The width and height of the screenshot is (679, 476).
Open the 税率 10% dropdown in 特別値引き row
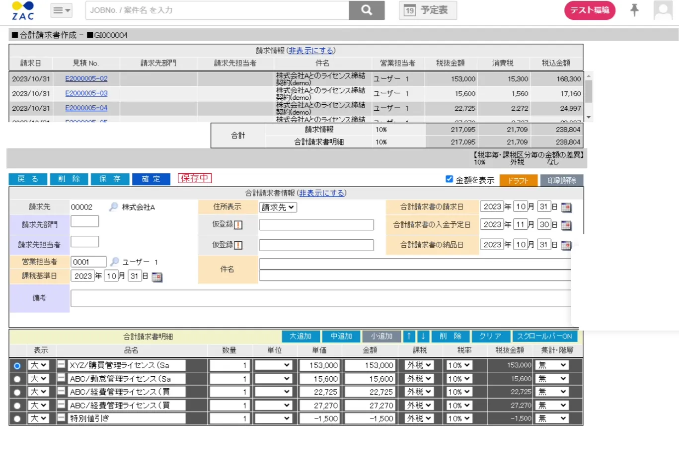click(459, 418)
